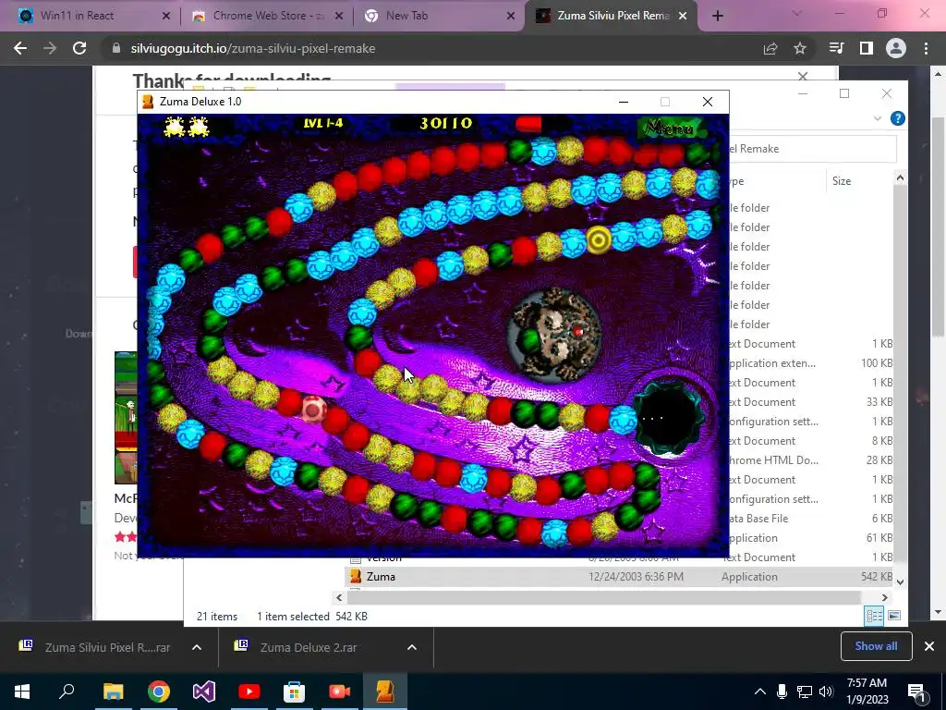
Task: Show all downloads
Action: 876,646
